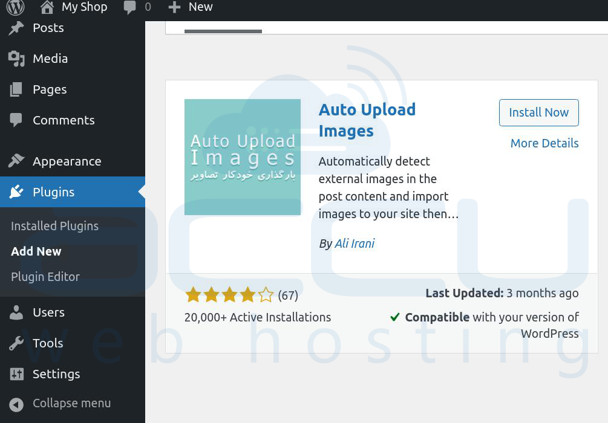Click the Plugins plug icon
608x423 pixels.
pos(16,192)
